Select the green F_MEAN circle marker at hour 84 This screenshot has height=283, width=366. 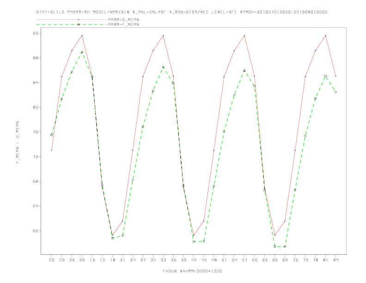335,92
